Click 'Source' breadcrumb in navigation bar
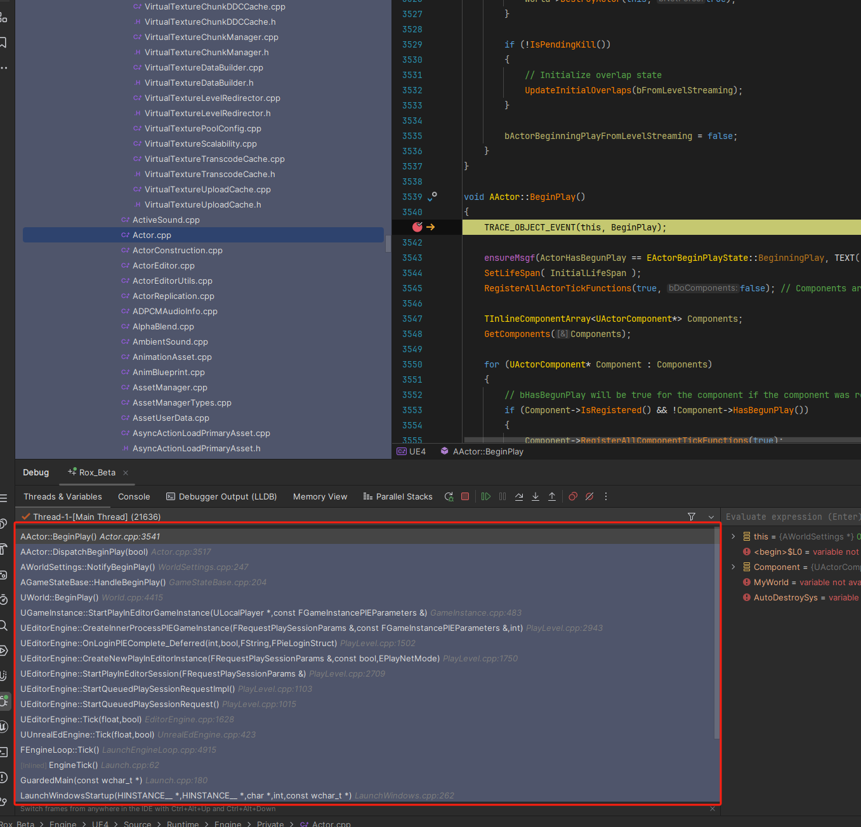The width and height of the screenshot is (861, 827). (137, 823)
